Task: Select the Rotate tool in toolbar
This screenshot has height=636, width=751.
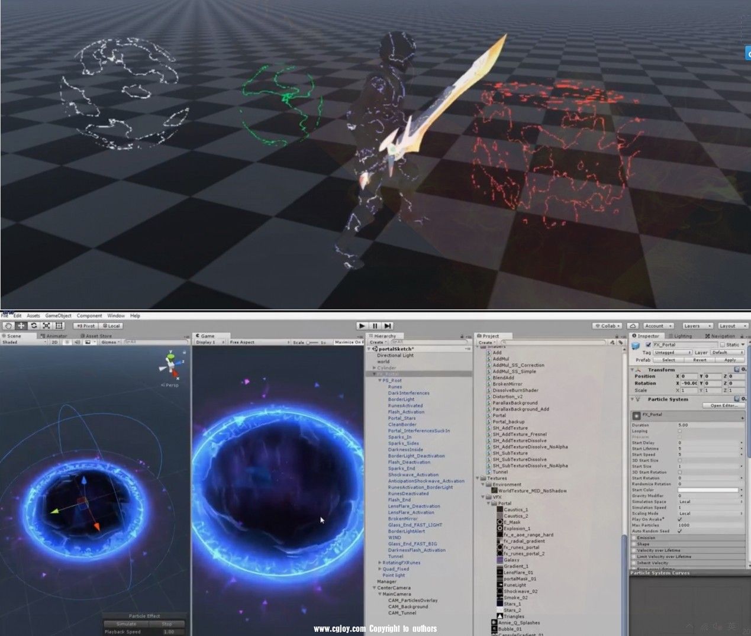Action: [34, 325]
